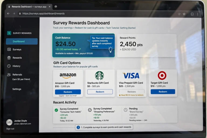Open the browser three-dot menu

coord(198,14)
